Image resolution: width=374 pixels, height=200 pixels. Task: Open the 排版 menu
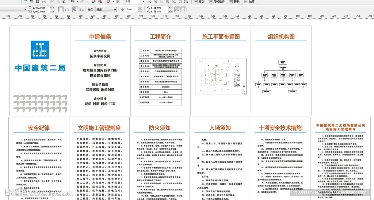(199, 2)
